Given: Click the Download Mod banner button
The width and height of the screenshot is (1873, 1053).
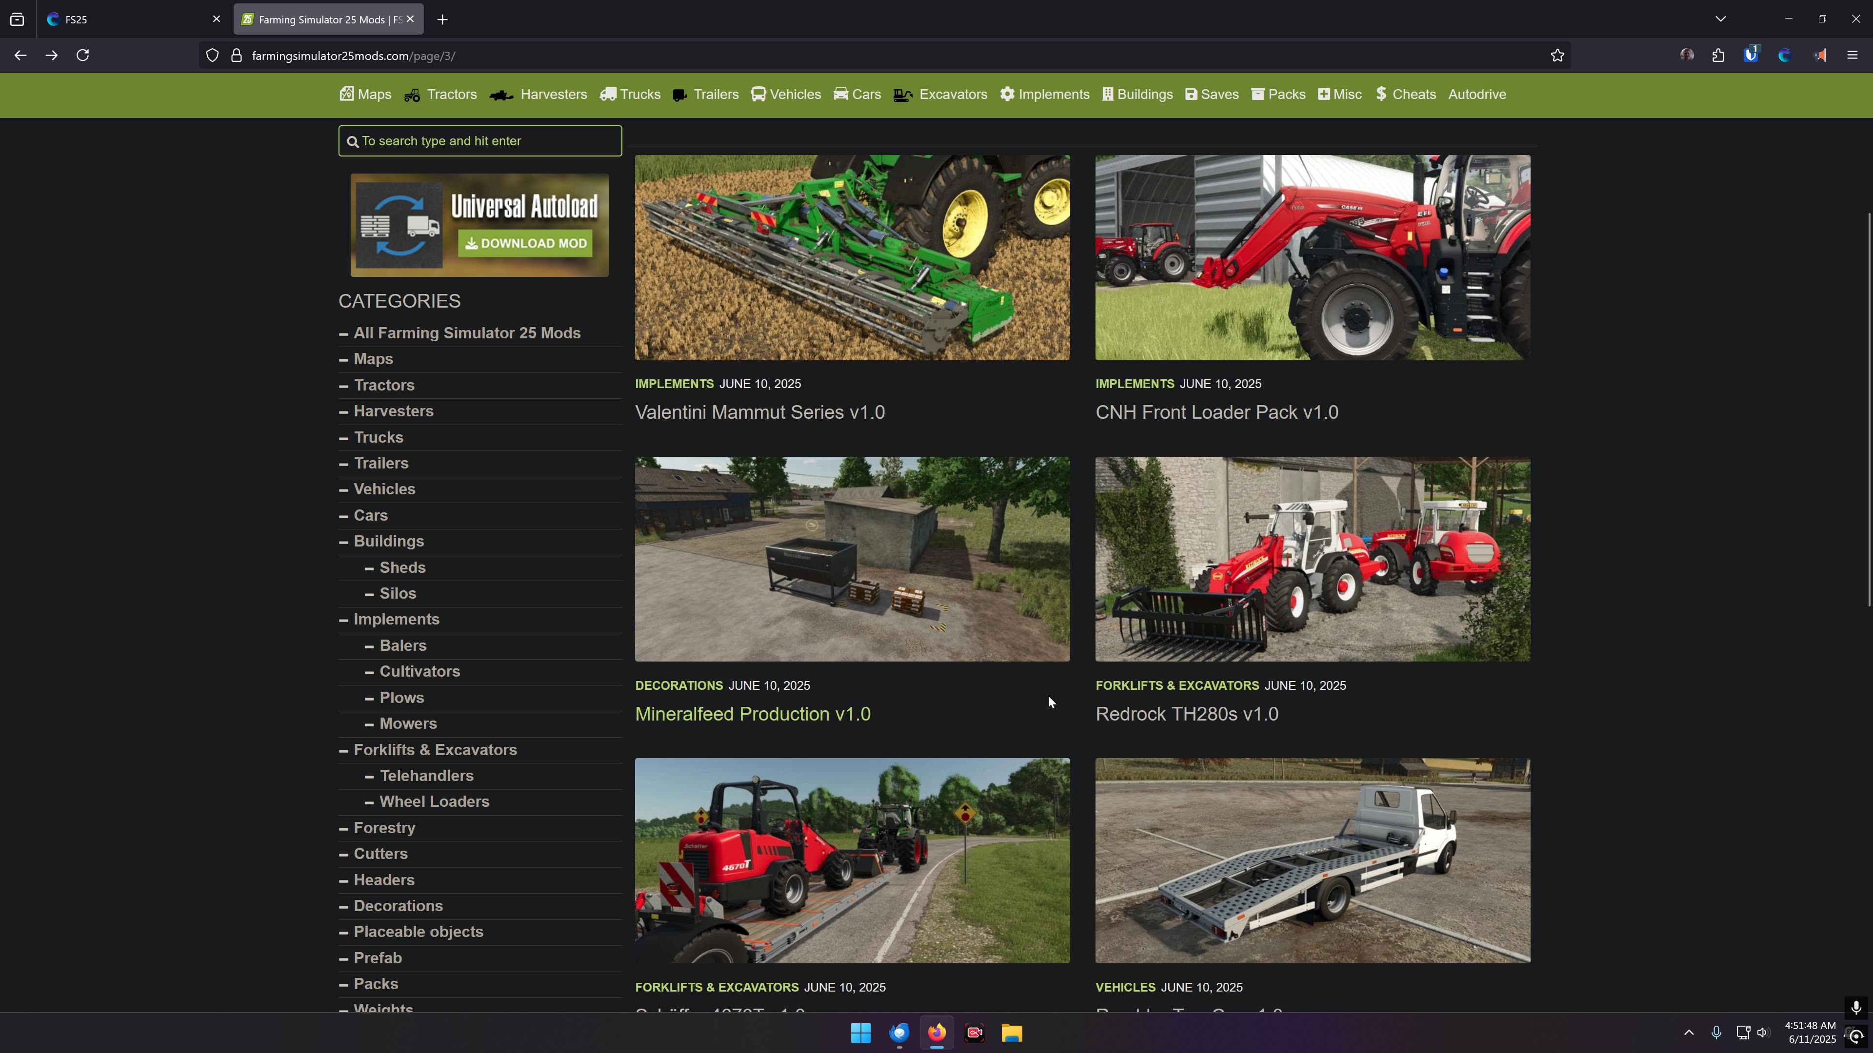Looking at the screenshot, I should point(525,243).
